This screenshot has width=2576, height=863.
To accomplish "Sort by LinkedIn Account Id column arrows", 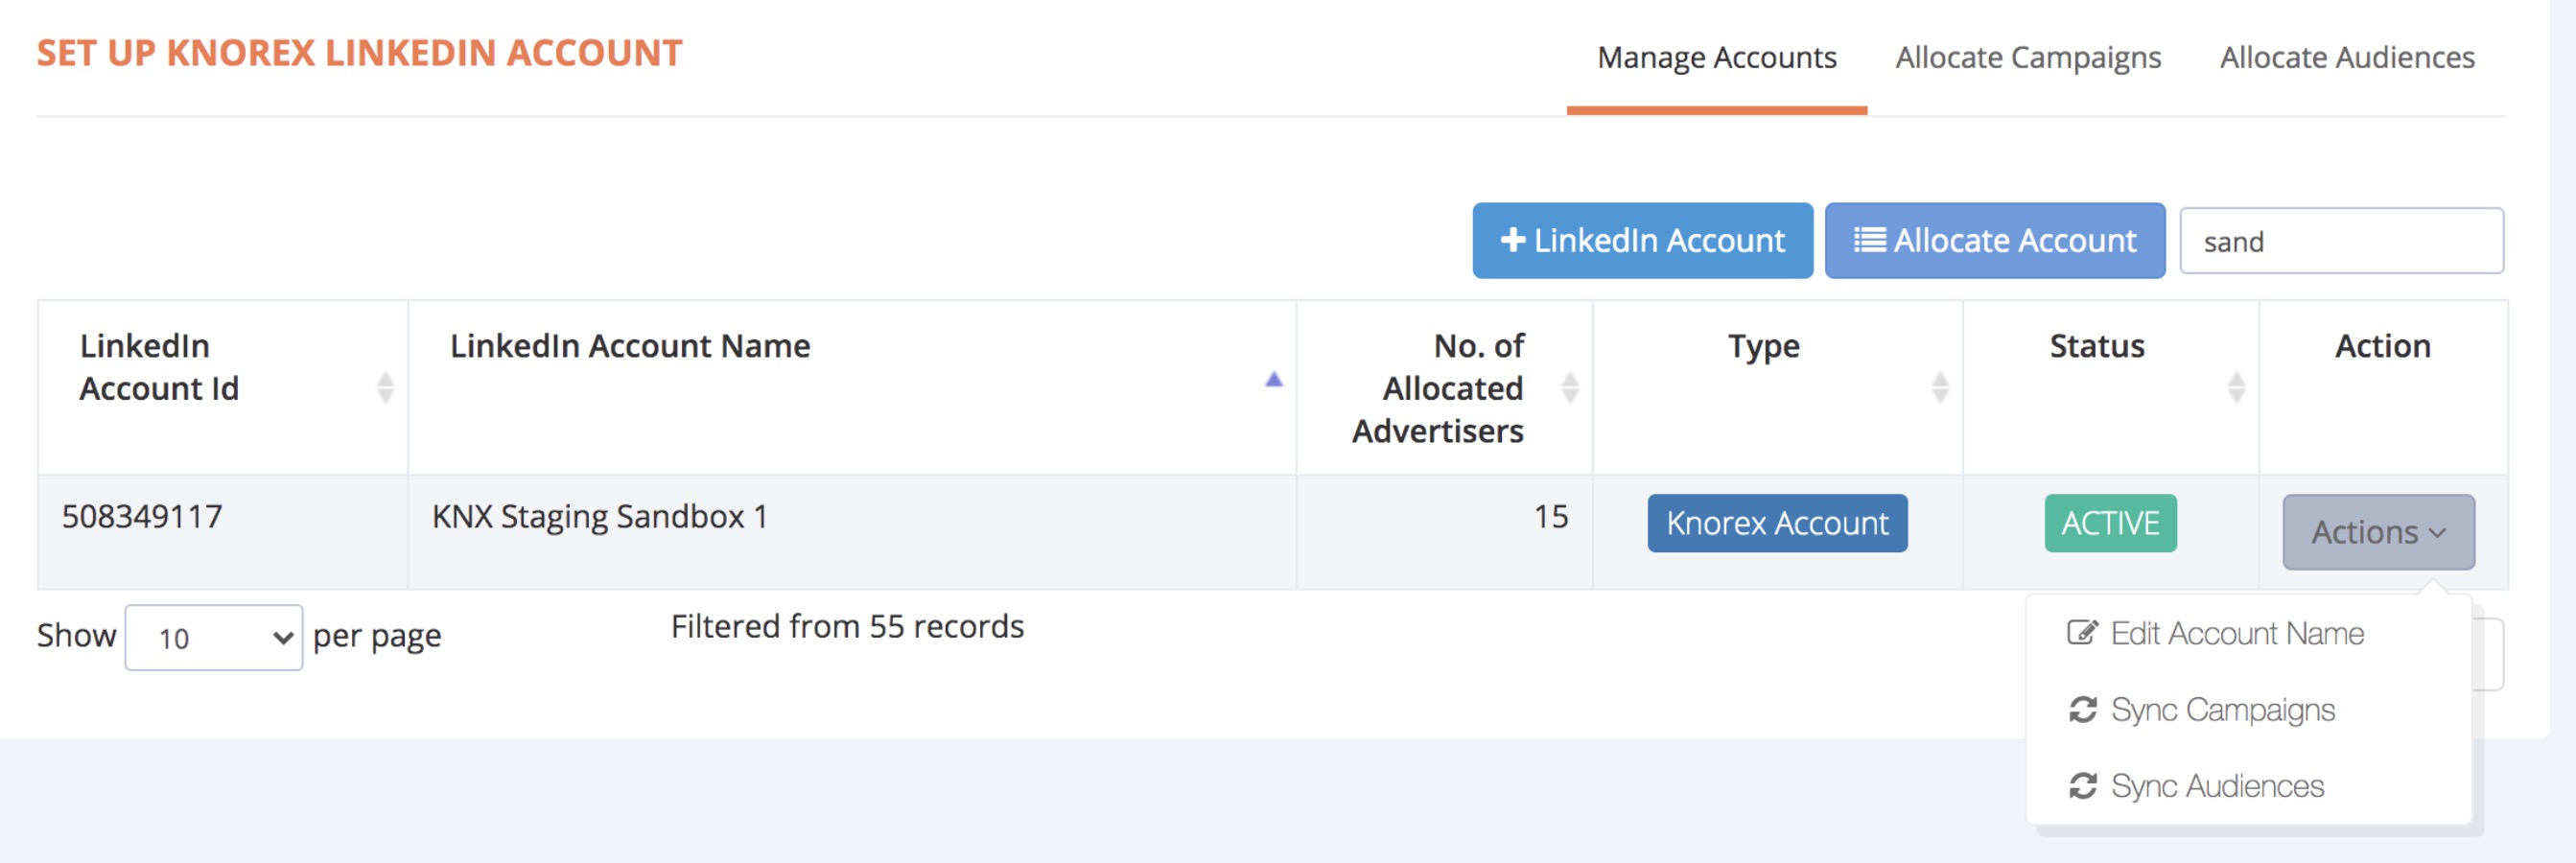I will (385, 387).
